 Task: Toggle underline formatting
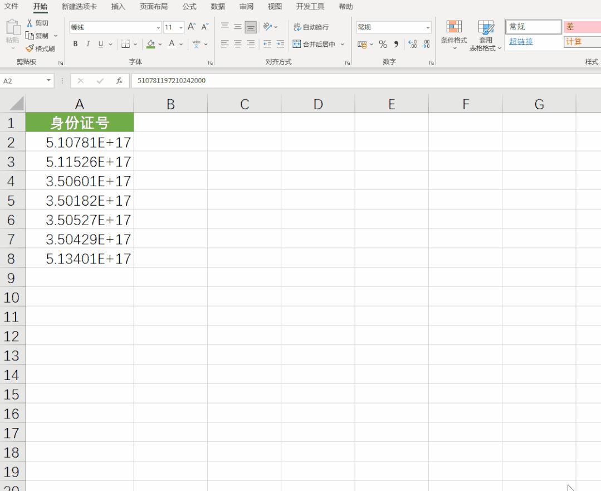click(x=101, y=44)
